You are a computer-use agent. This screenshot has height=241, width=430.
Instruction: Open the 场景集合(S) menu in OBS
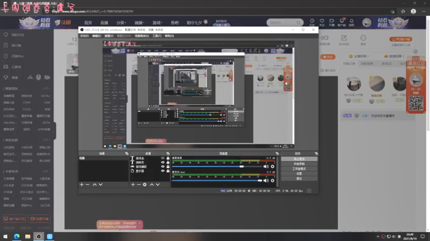click(141, 36)
